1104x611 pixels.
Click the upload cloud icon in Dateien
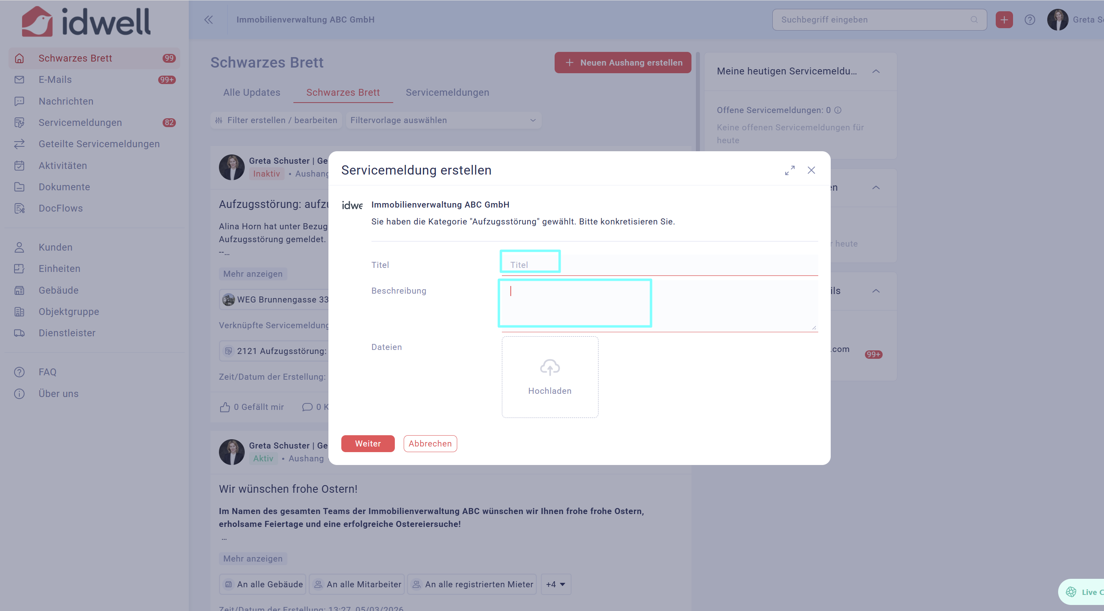click(x=549, y=367)
